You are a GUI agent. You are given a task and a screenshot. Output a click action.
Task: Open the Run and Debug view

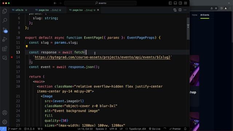pos(5,39)
